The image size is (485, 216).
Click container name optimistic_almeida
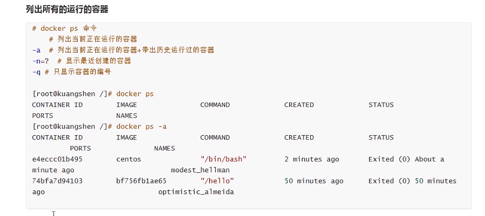pyautogui.click(x=196, y=192)
